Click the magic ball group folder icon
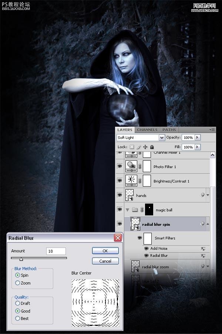This screenshot has width=222, height=334. [135, 210]
